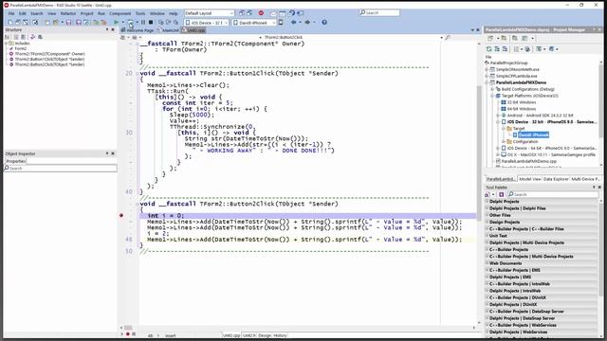This screenshot has width=607, height=341.
Task: Select the 64-bit Windows platform
Action: [522, 109]
